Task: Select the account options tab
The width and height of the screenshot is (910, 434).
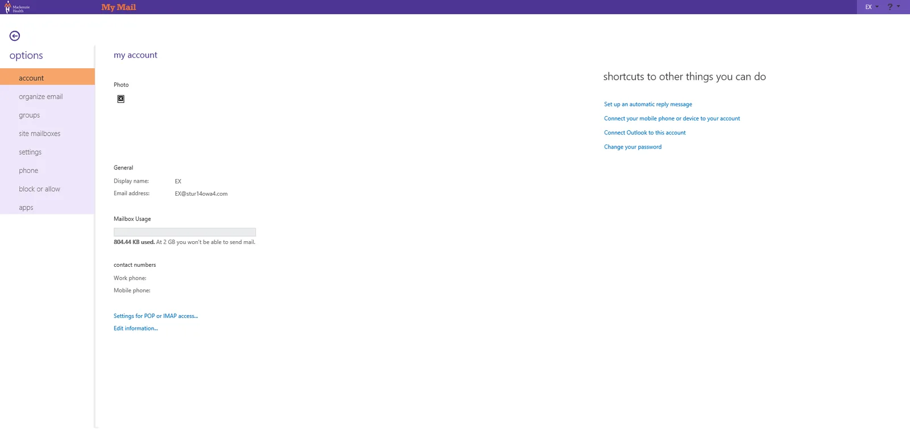Action: tap(47, 77)
